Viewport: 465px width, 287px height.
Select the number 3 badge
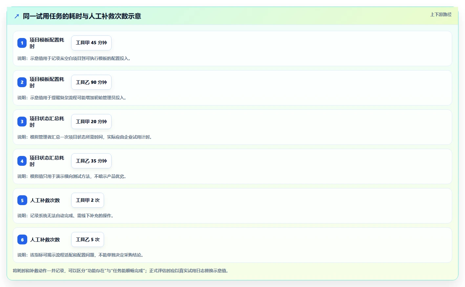click(x=22, y=122)
